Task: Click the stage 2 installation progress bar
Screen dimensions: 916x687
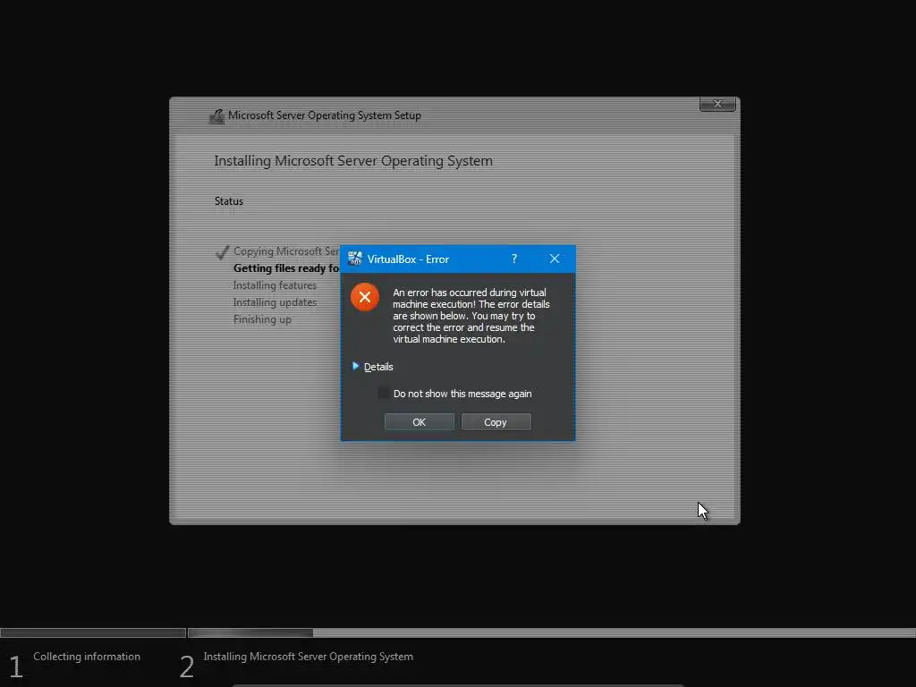Action: pyautogui.click(x=551, y=632)
